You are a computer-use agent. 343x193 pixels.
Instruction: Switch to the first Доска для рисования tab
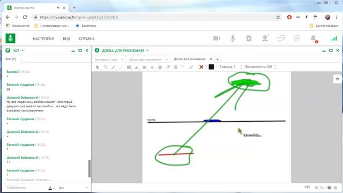[145, 60]
